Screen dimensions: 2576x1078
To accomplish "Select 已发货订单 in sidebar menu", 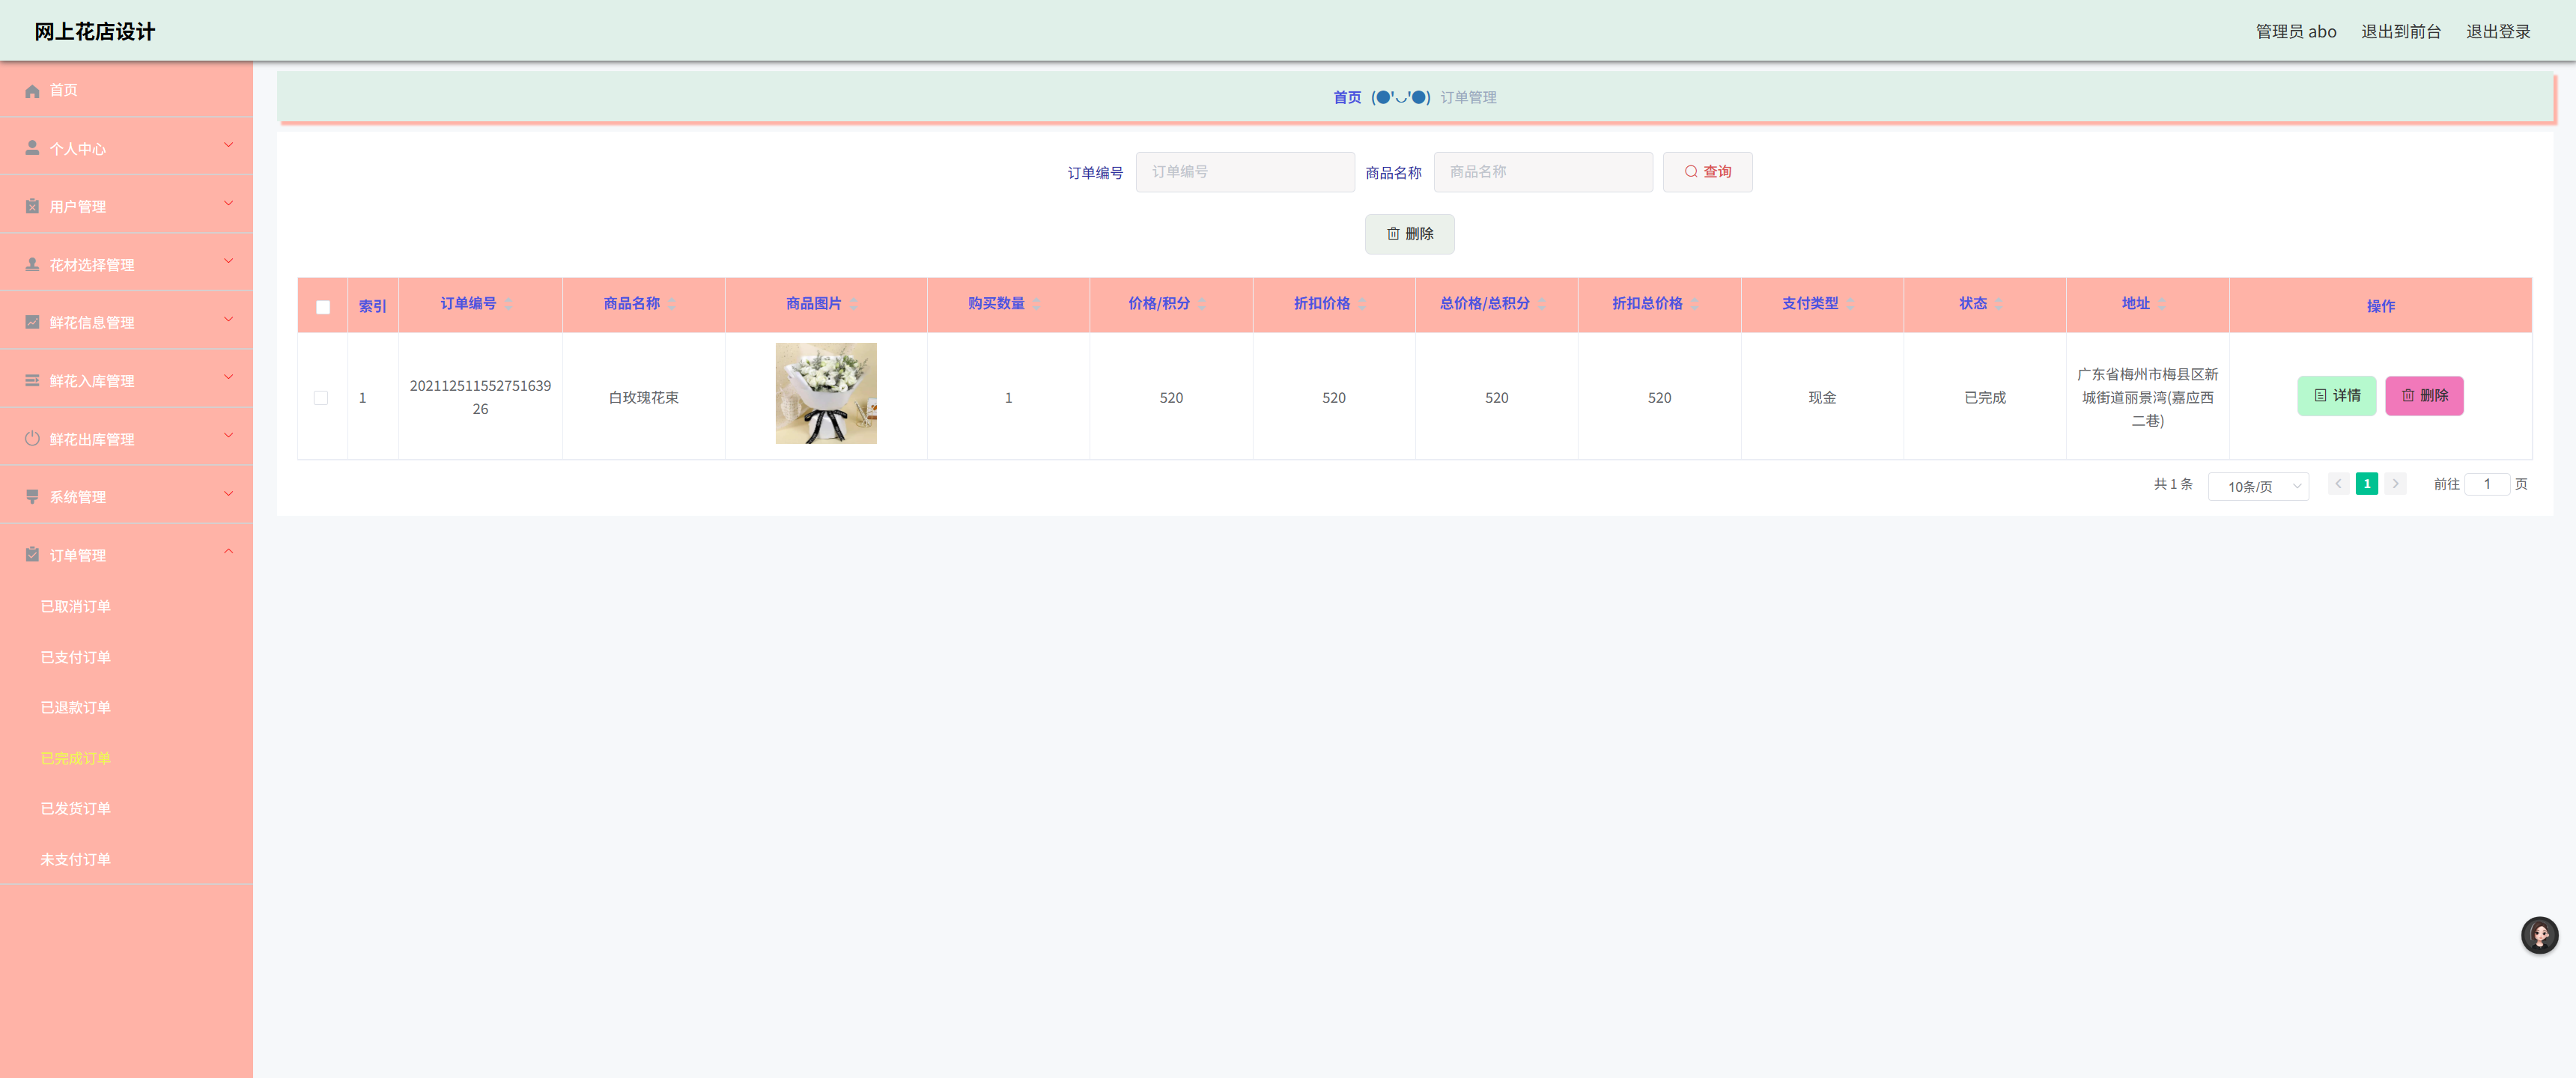I will [76, 808].
